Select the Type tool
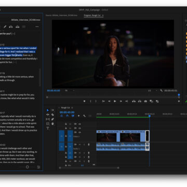 coord(48,128)
